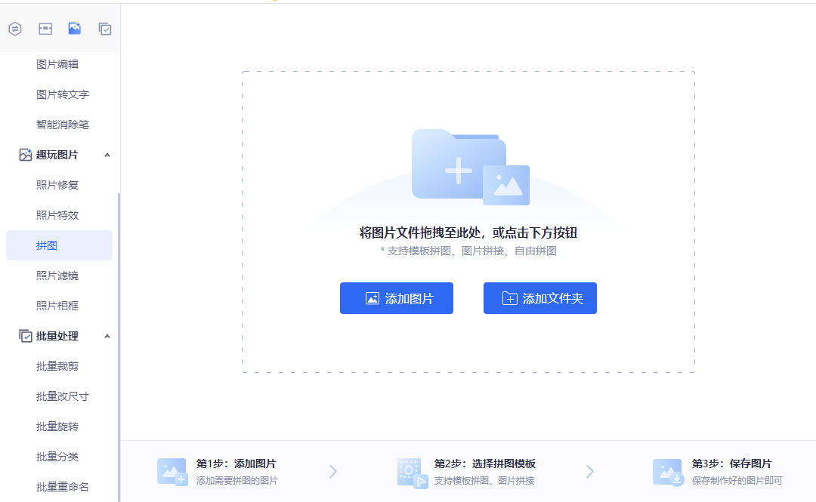Open the compression tools icon tab

tap(45, 29)
